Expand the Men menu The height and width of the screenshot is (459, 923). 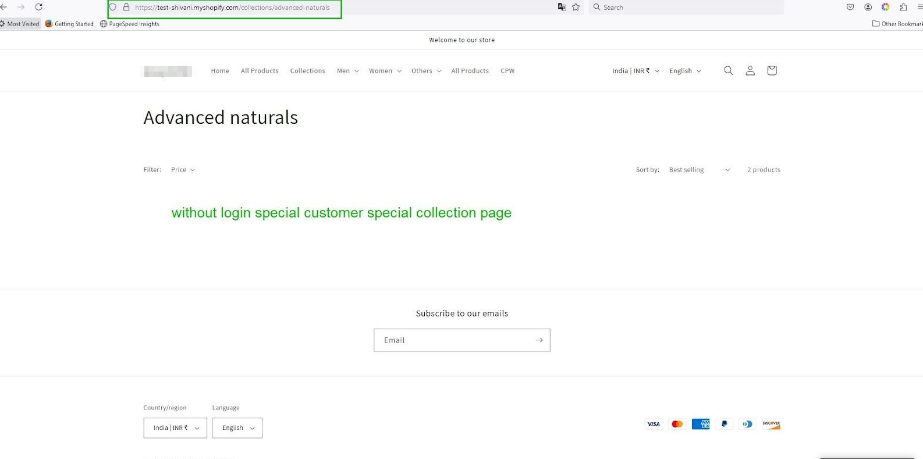347,71
